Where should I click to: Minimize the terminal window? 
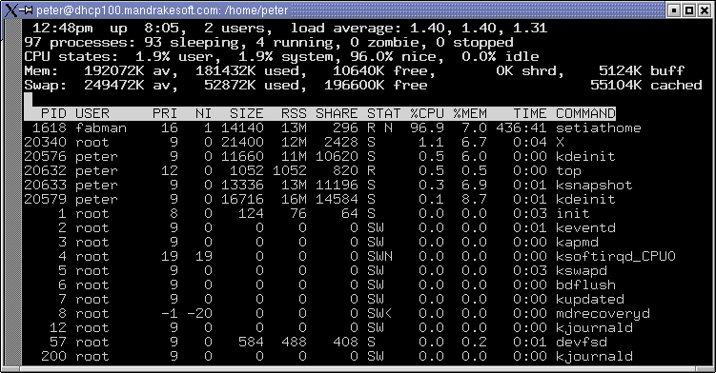coord(674,10)
